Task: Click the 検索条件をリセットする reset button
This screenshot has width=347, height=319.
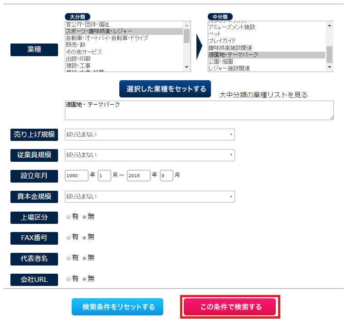Action: coord(118,307)
